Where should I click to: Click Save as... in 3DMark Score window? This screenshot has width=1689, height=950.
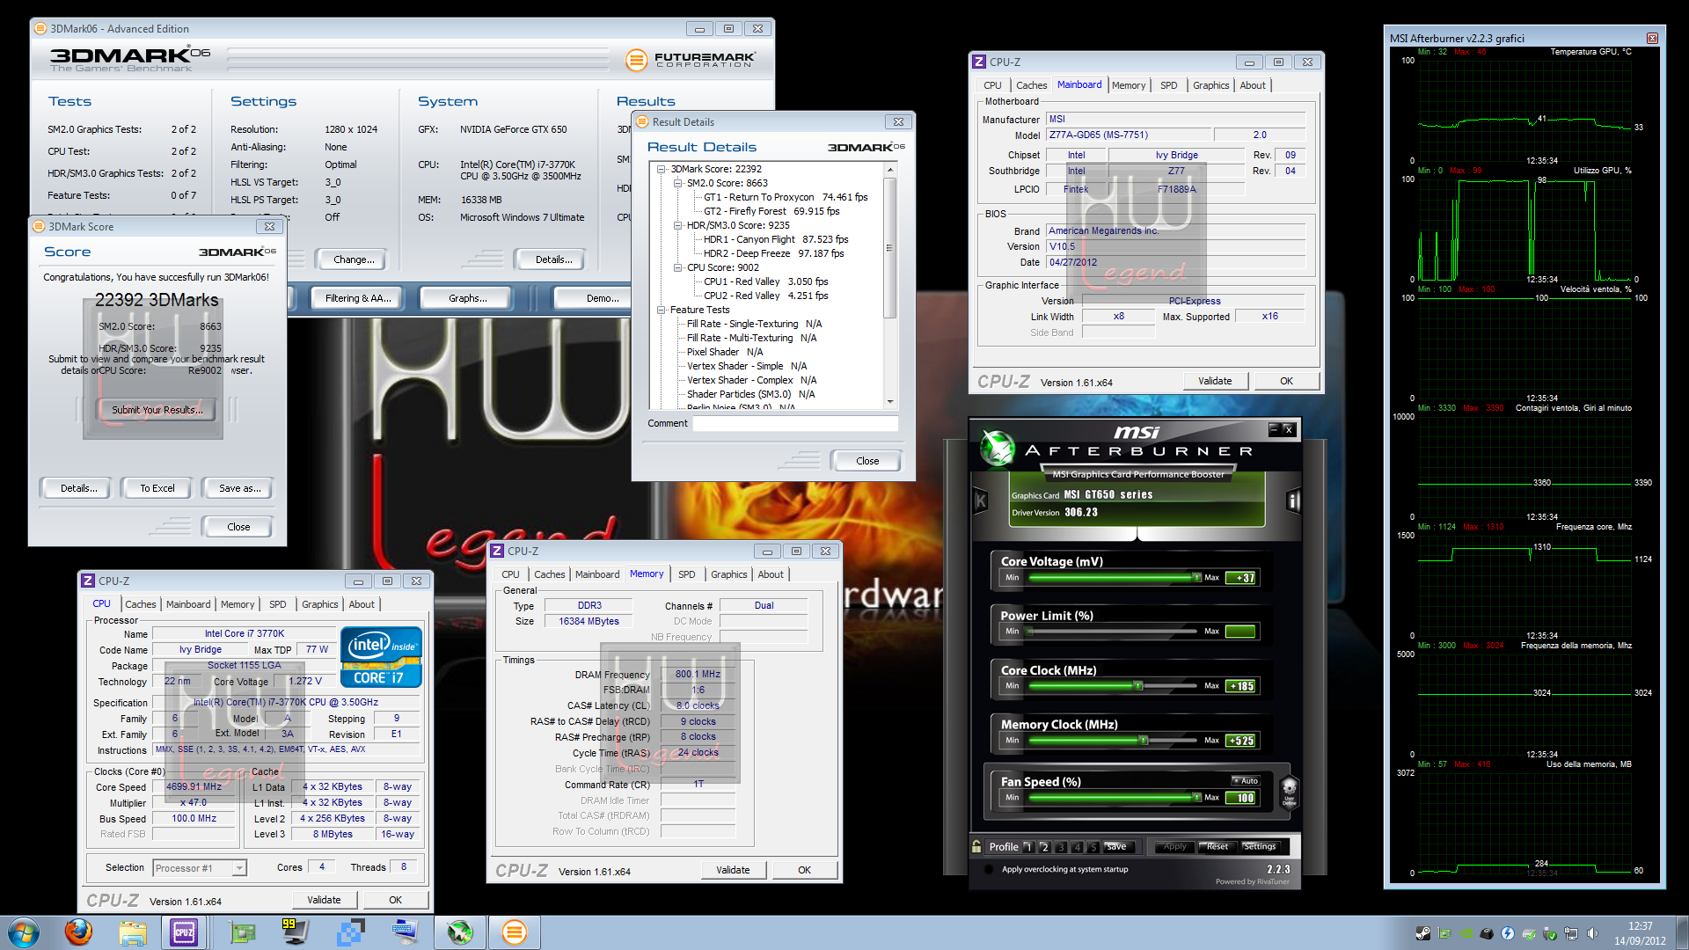[x=239, y=488]
